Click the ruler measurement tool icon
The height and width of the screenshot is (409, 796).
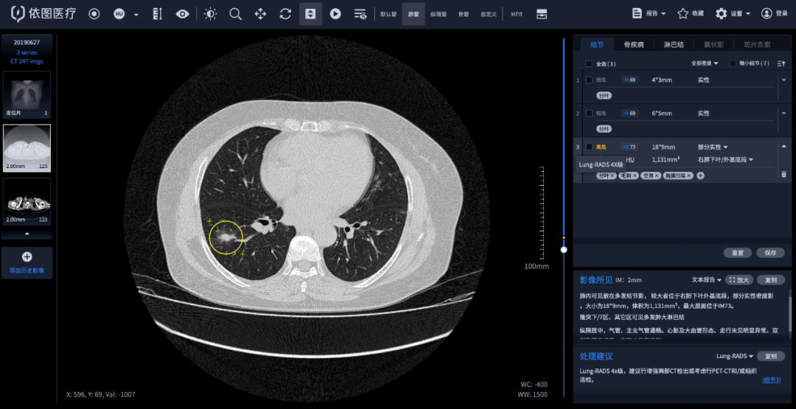[156, 14]
